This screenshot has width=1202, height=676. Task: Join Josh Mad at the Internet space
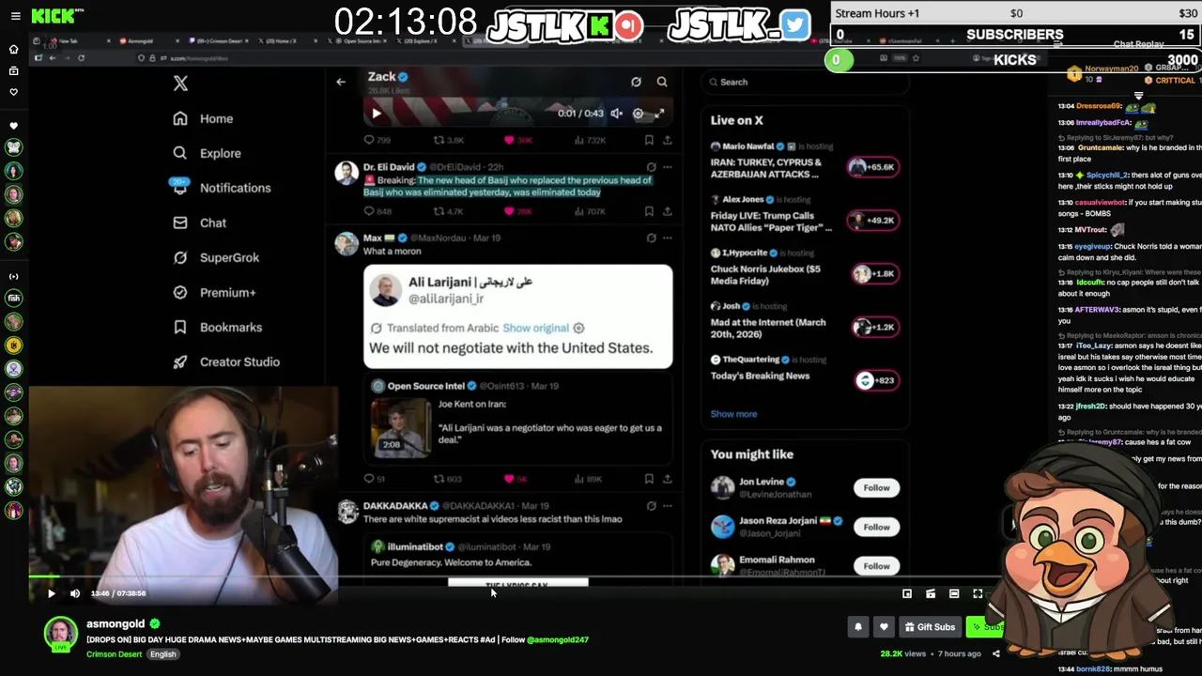point(875,327)
